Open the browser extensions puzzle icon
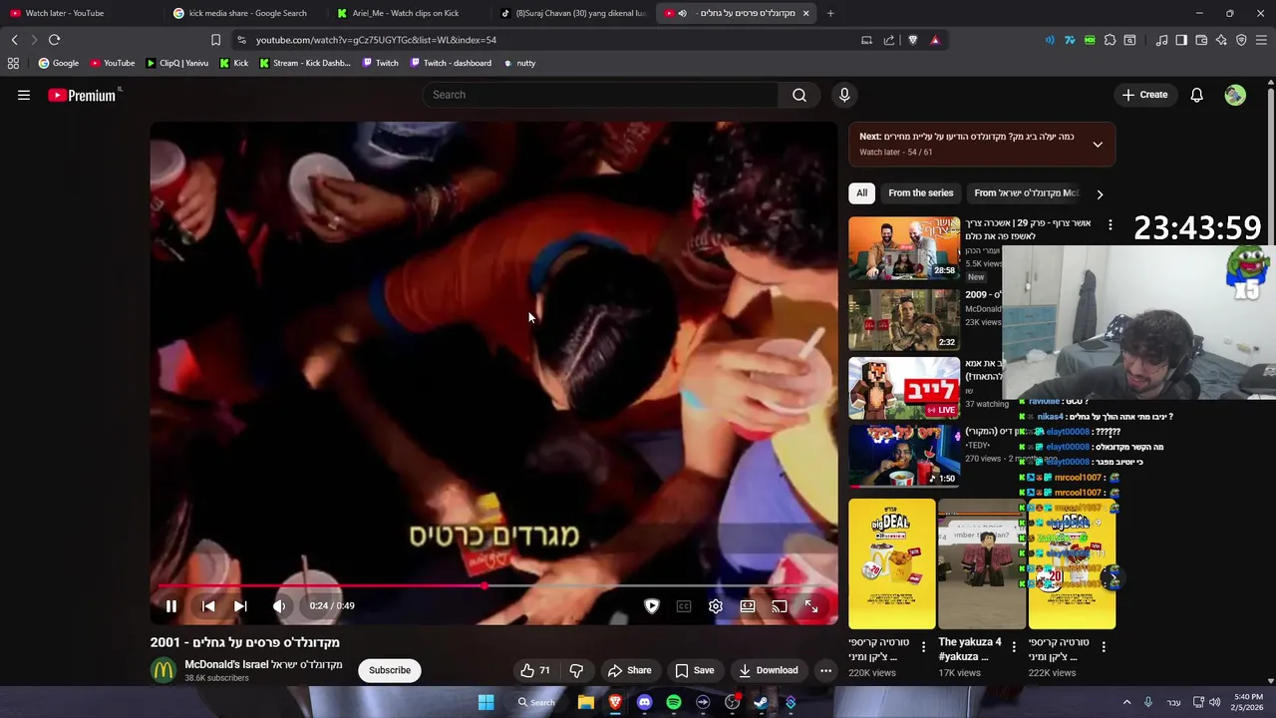Viewport: 1276px width, 718px height. pyautogui.click(x=1110, y=40)
